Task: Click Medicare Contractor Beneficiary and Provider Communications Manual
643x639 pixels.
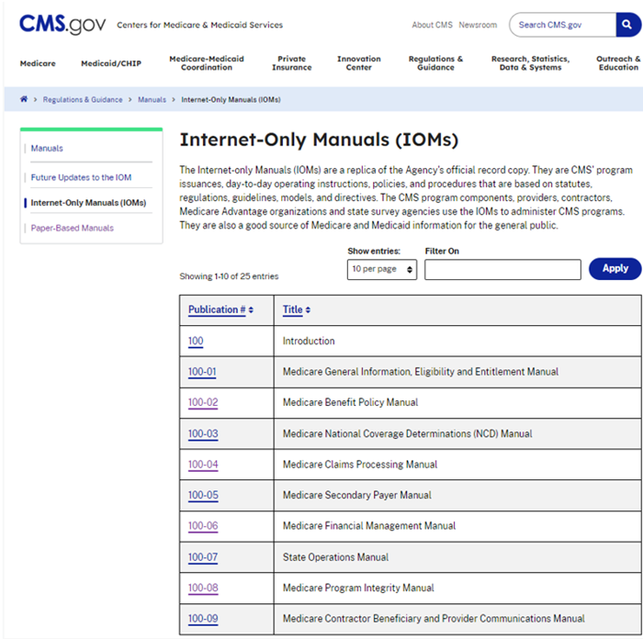Action: 434,619
